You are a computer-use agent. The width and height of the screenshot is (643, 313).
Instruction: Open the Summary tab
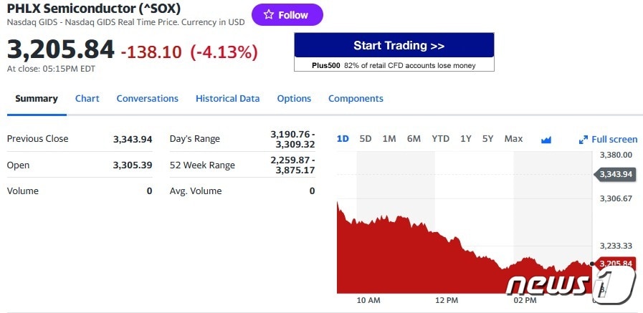click(x=37, y=99)
